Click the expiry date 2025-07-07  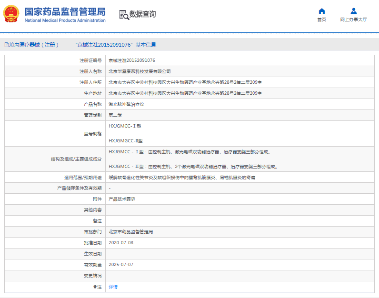click(x=121, y=265)
